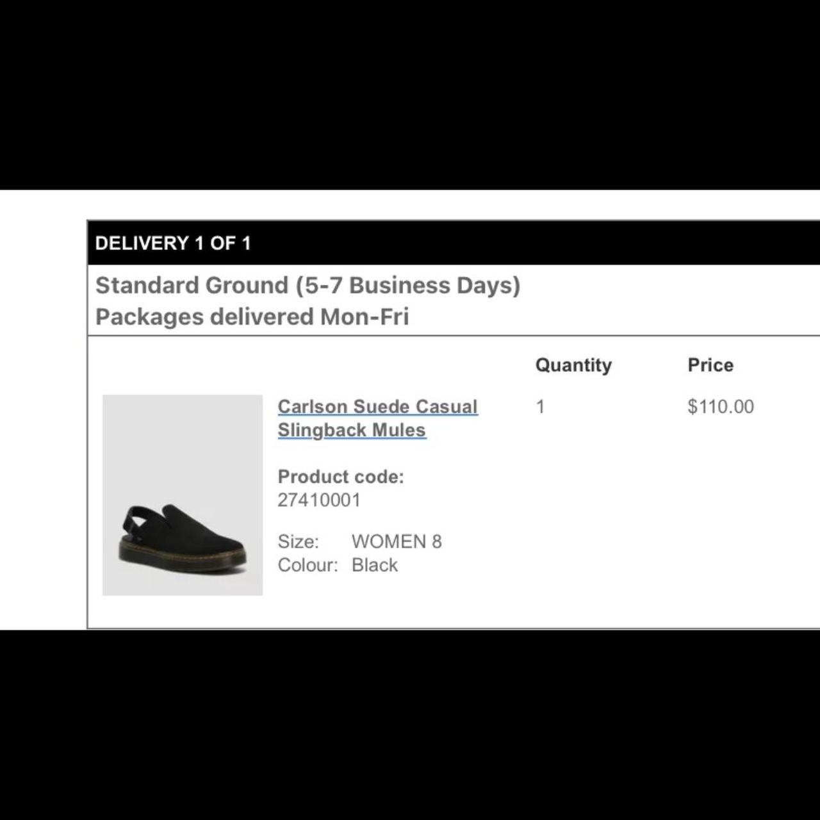Click the Packages delivered Mon-Fri line
Screen dimensions: 820x820
pyautogui.click(x=252, y=316)
